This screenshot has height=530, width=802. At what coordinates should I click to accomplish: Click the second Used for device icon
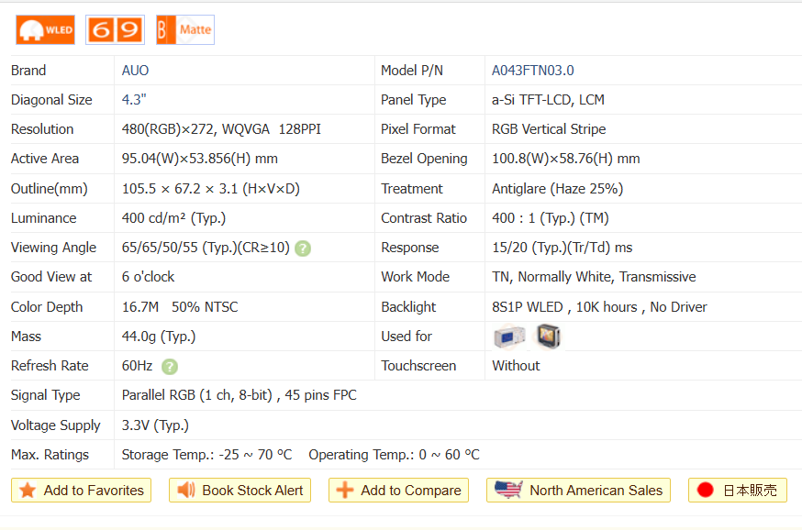click(549, 337)
